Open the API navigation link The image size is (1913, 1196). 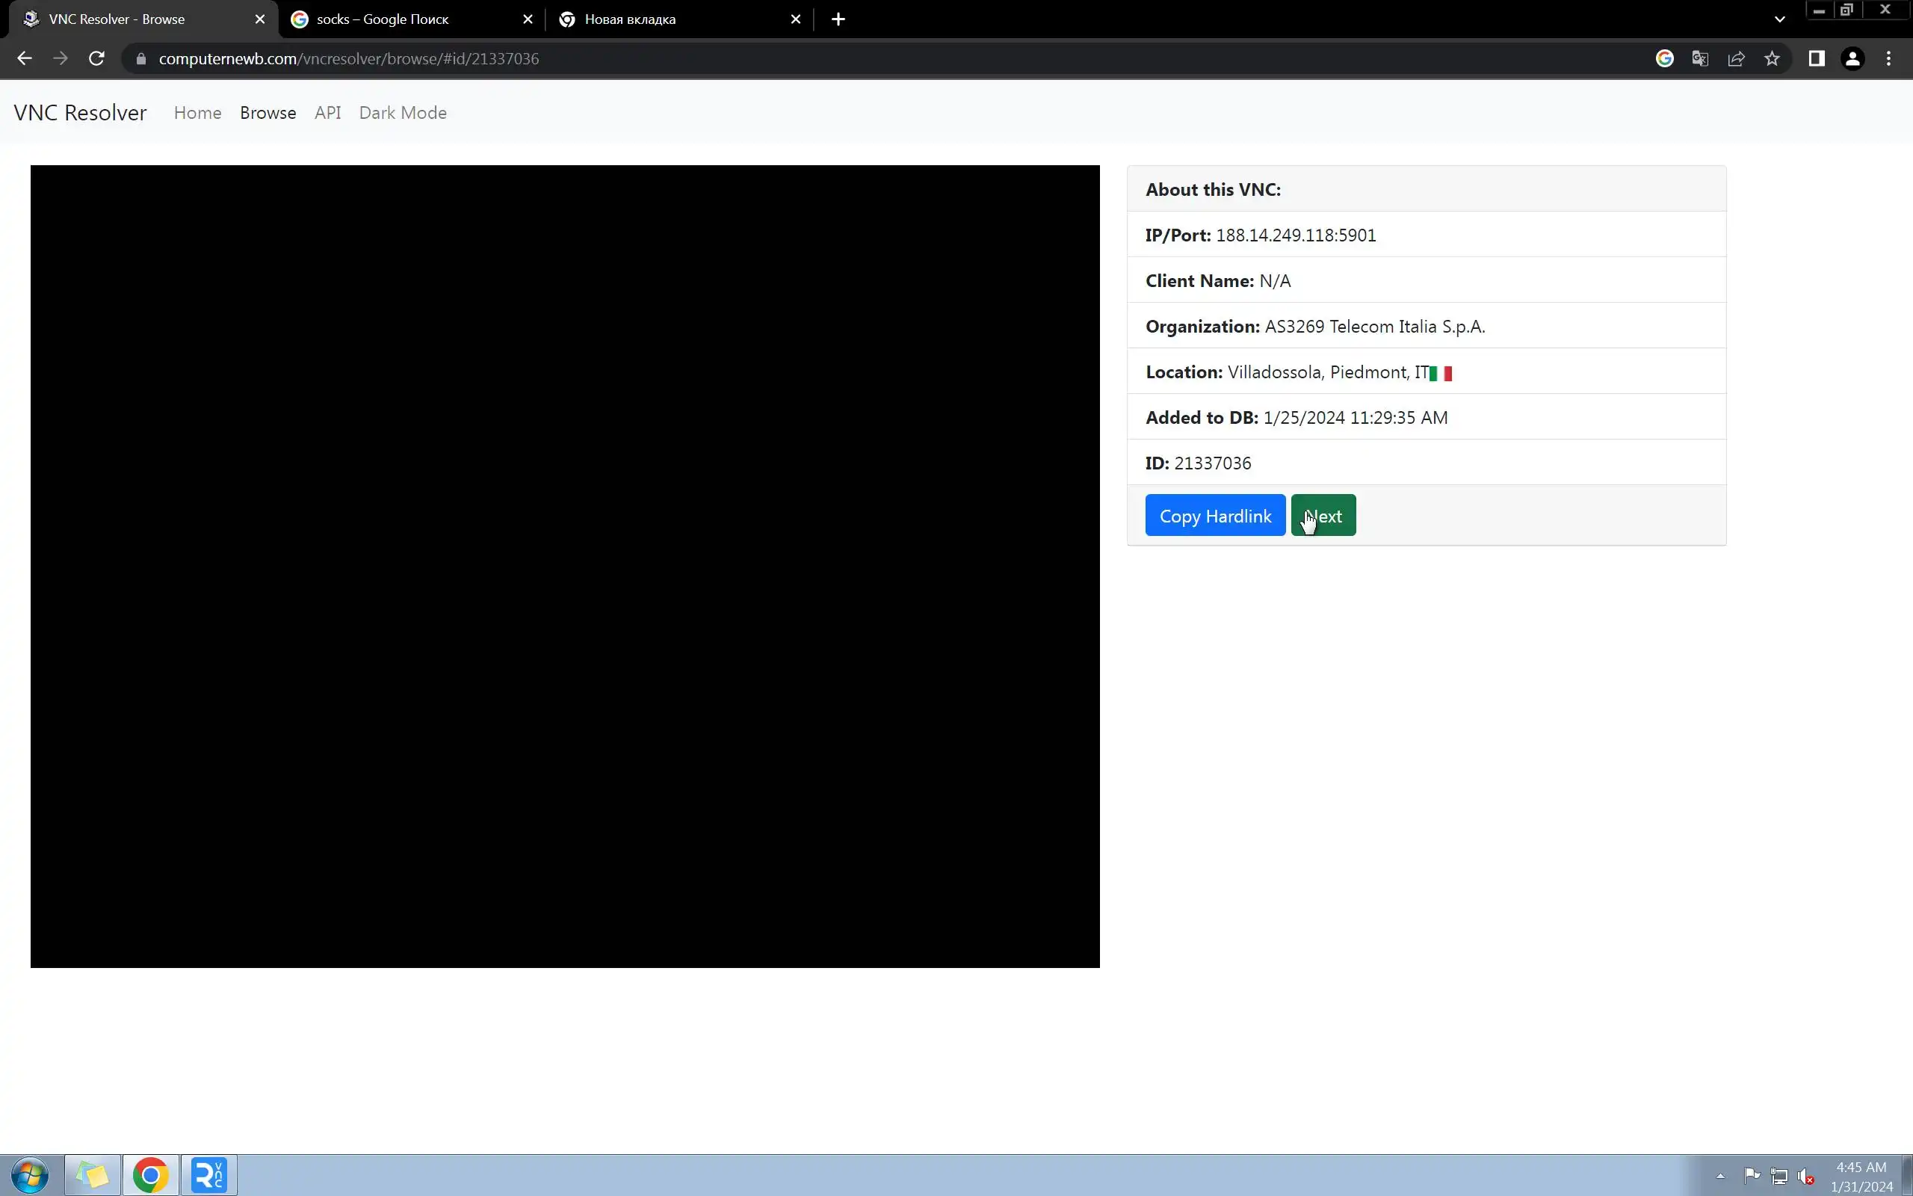(327, 112)
